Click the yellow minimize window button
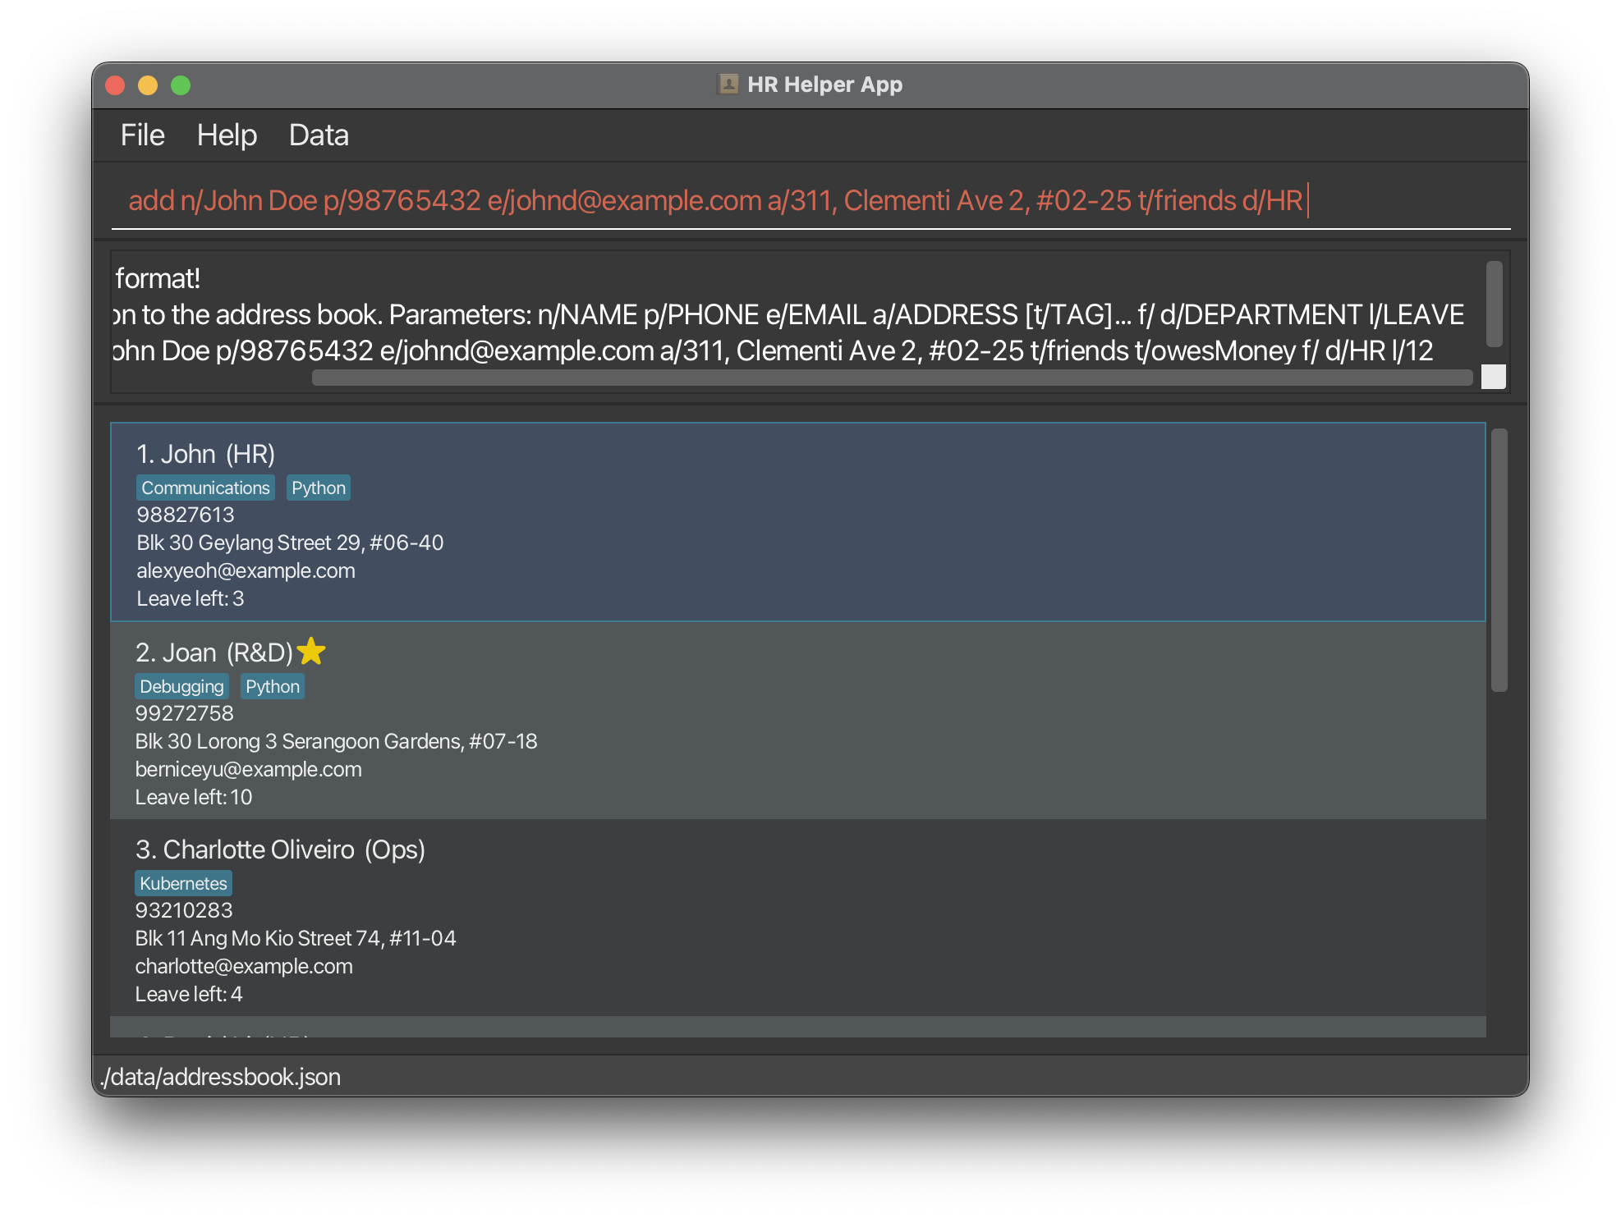The width and height of the screenshot is (1621, 1218). point(148,85)
